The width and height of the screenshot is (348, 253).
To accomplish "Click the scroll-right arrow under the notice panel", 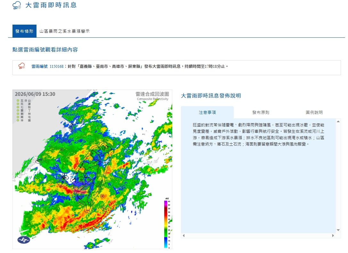I will tap(333, 235).
